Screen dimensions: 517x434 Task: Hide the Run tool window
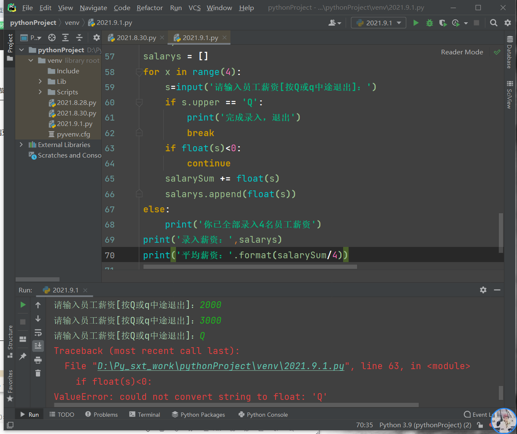497,290
